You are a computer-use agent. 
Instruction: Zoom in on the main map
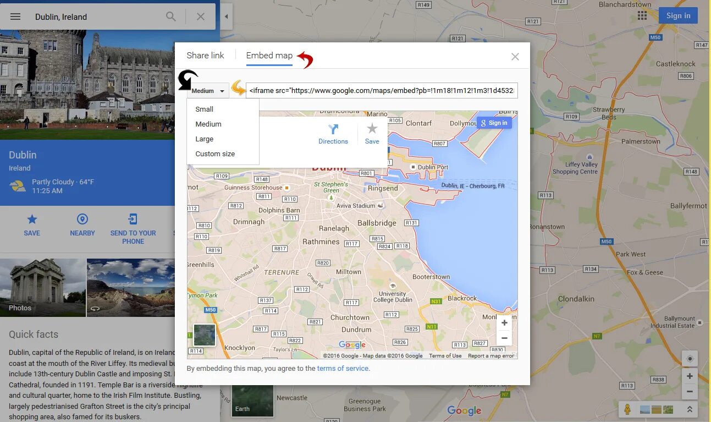click(x=689, y=376)
